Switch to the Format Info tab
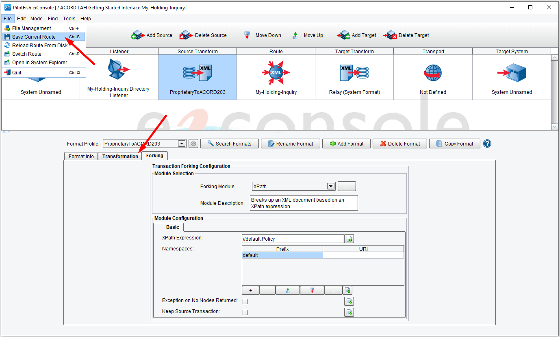 tap(81, 156)
